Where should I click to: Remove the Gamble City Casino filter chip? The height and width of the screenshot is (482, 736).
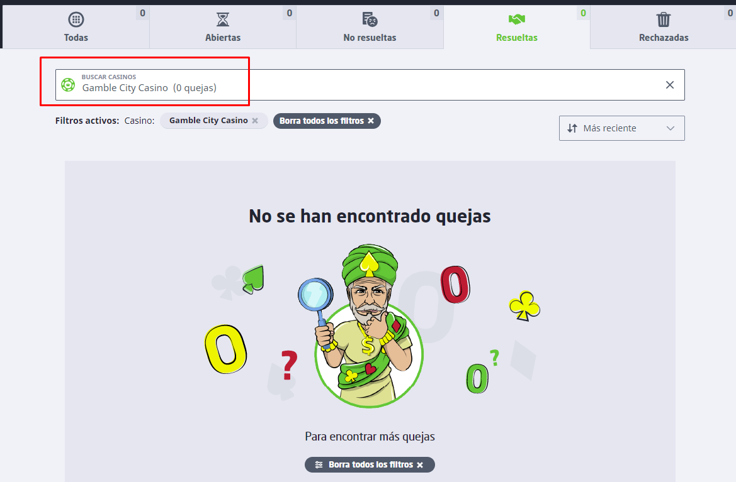(255, 121)
